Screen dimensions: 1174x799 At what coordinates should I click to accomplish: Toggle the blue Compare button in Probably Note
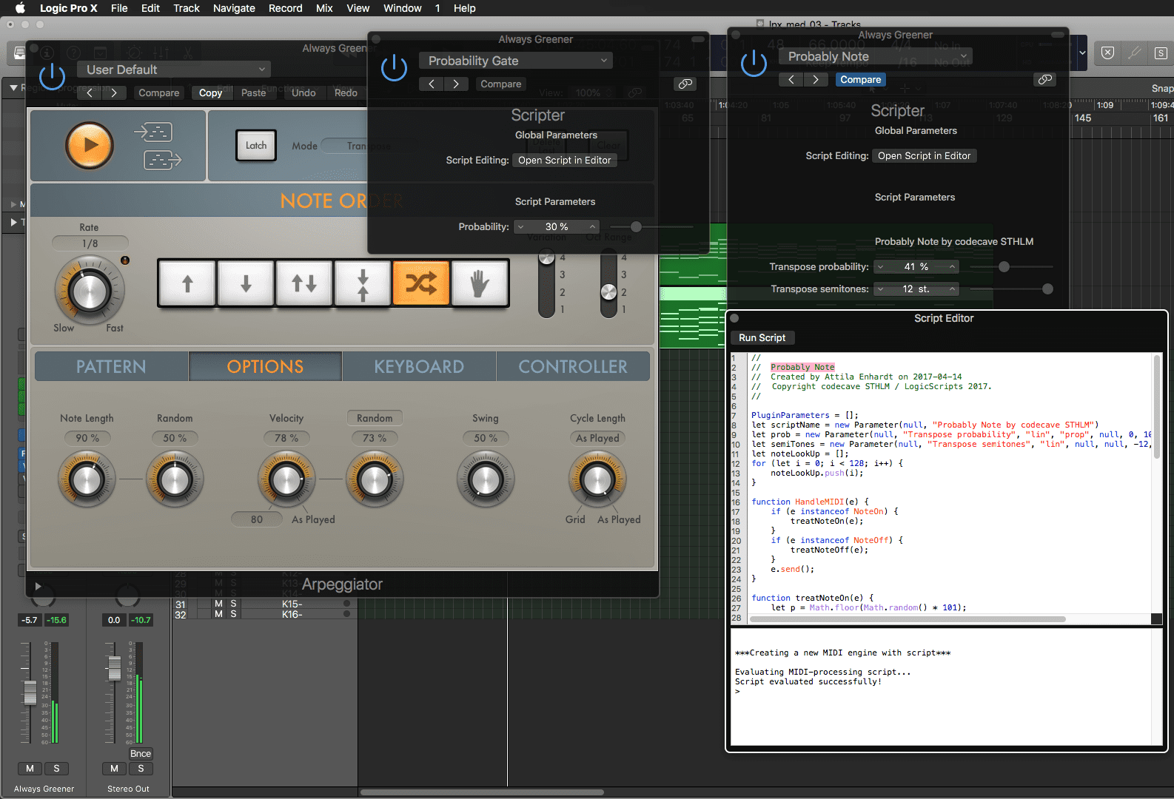[x=861, y=79]
